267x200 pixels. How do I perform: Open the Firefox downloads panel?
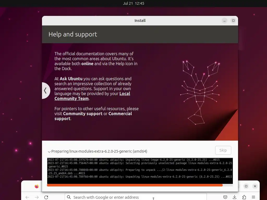tap(235, 197)
